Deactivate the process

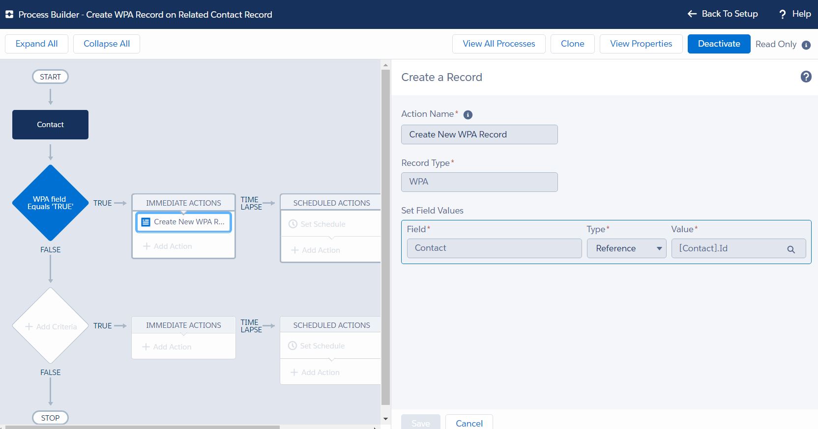[719, 44]
